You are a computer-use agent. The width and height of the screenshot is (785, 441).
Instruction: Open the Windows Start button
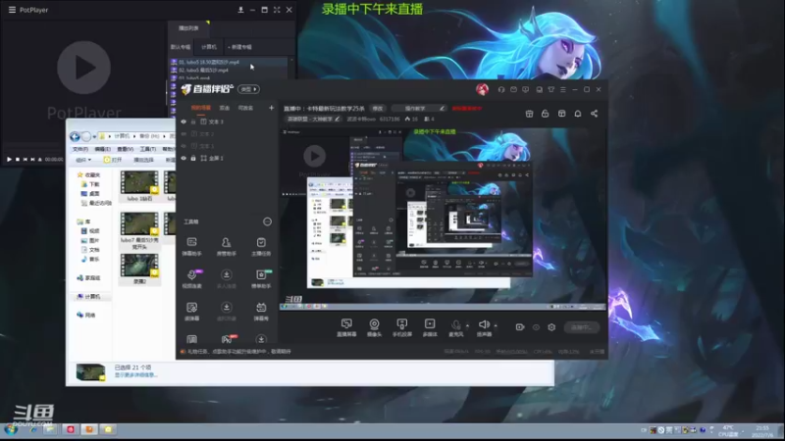pyautogui.click(x=11, y=429)
